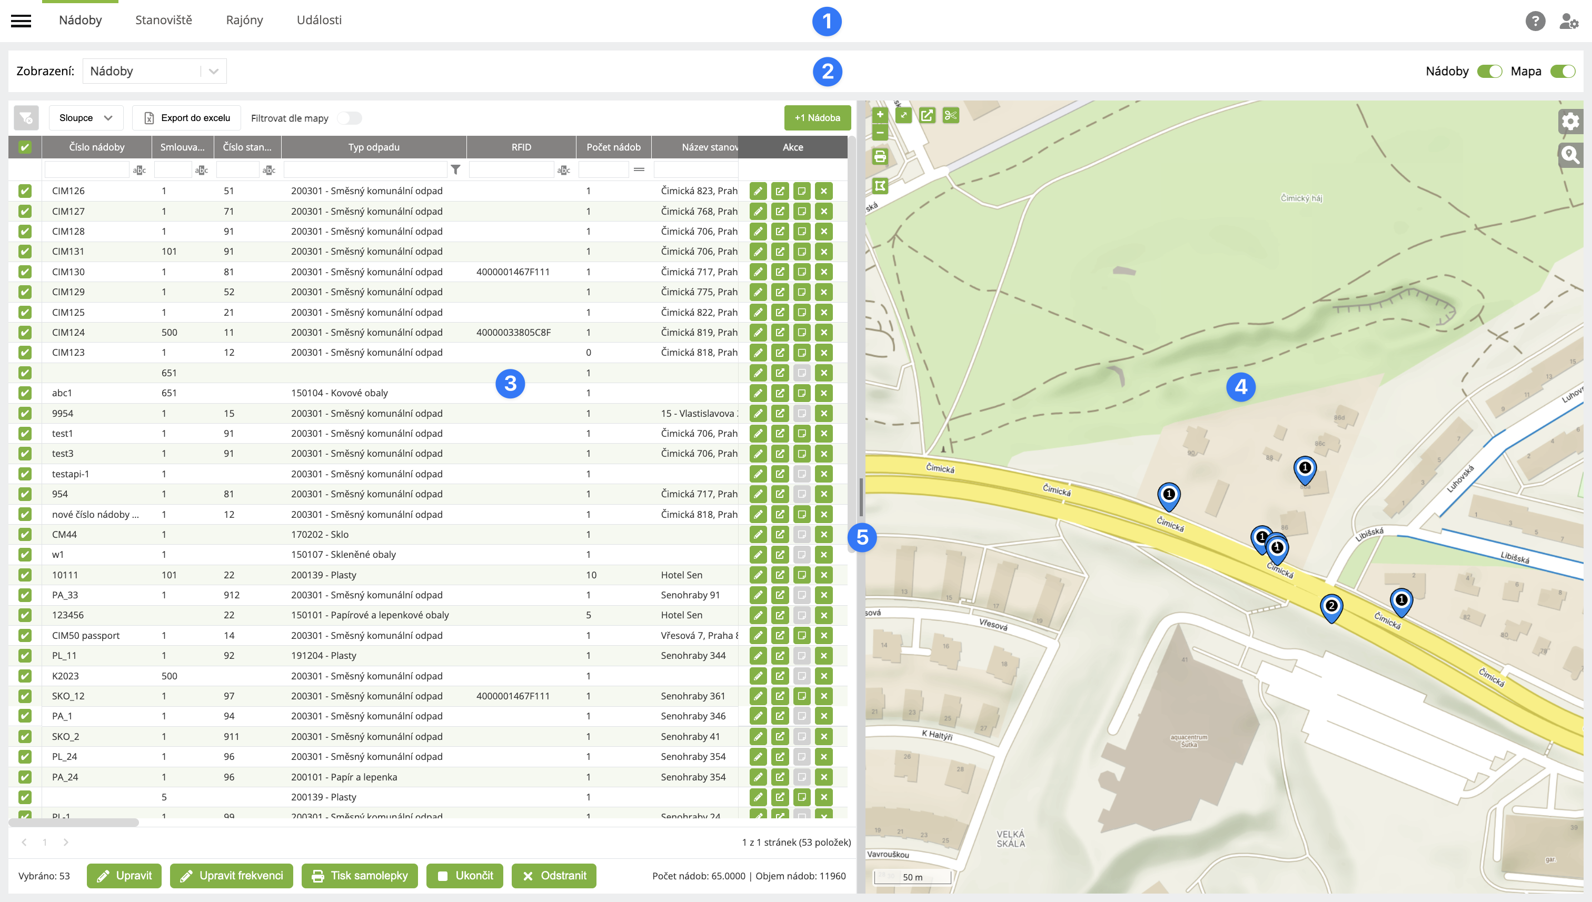Click the horizontal table scrollbar
Image resolution: width=1592 pixels, height=902 pixels.
tap(74, 823)
